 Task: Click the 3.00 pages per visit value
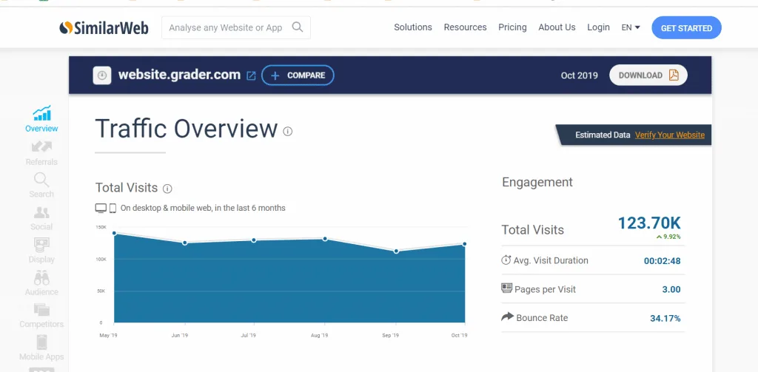pyautogui.click(x=671, y=290)
